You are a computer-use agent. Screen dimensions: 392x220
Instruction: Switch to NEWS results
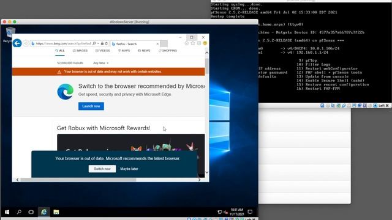[x=144, y=51]
